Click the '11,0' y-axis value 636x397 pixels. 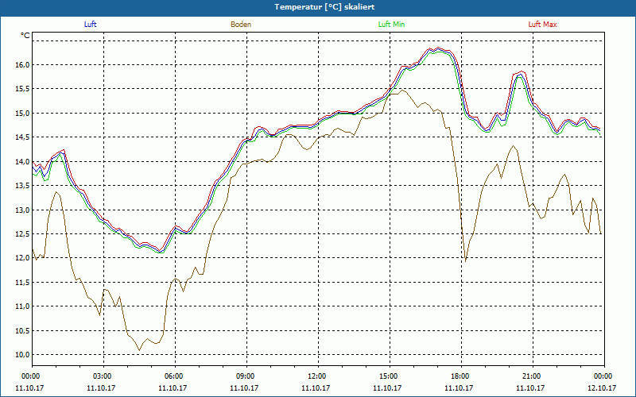[23, 306]
